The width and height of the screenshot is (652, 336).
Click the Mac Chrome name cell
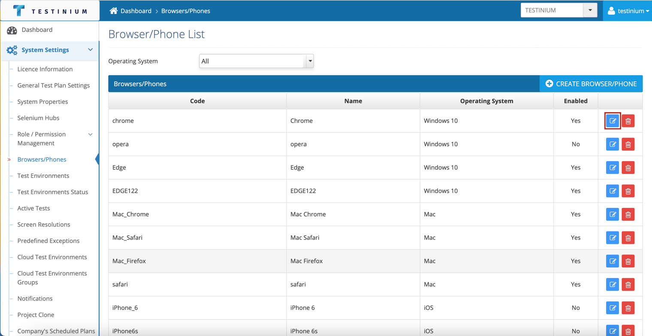point(353,214)
